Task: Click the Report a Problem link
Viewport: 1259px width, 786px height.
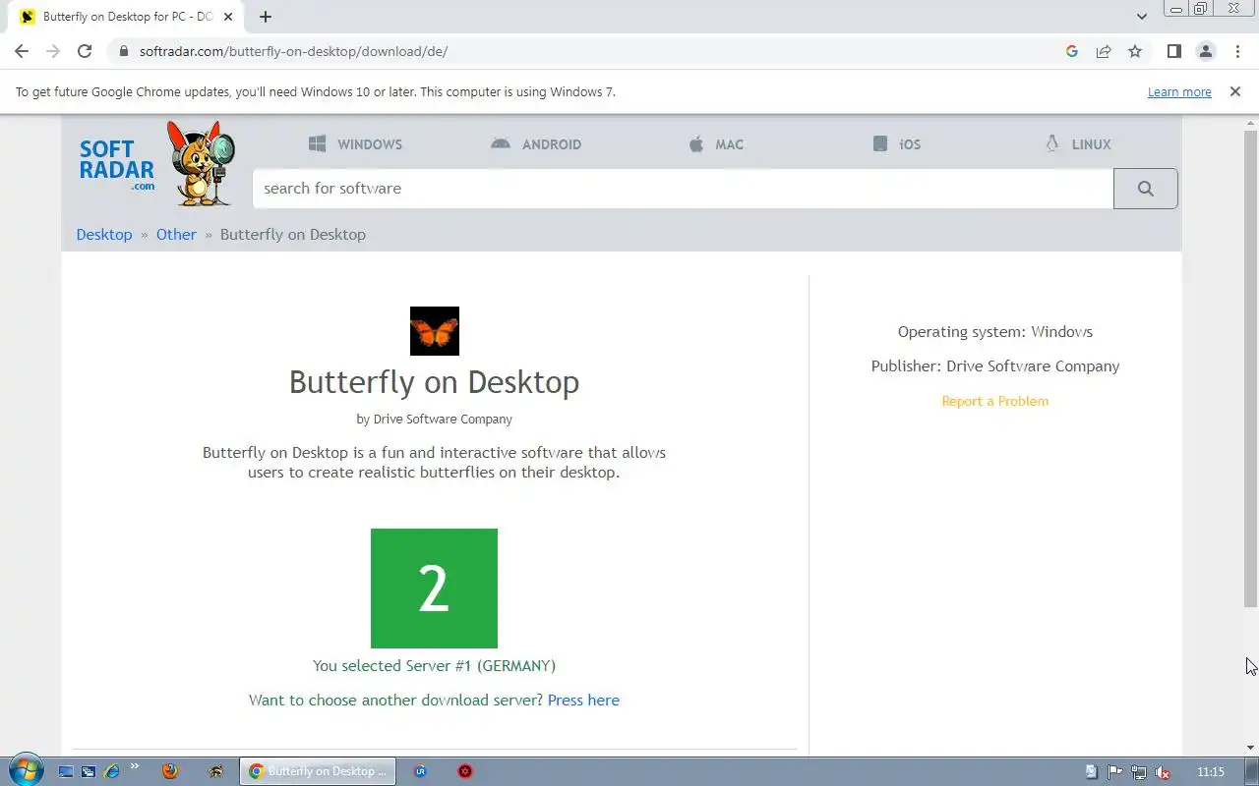Action: click(x=995, y=401)
